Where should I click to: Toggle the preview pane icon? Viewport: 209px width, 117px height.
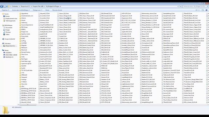click(x=202, y=10)
